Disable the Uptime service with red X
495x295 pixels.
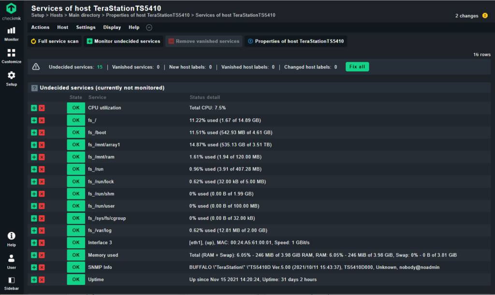pyautogui.click(x=42, y=280)
